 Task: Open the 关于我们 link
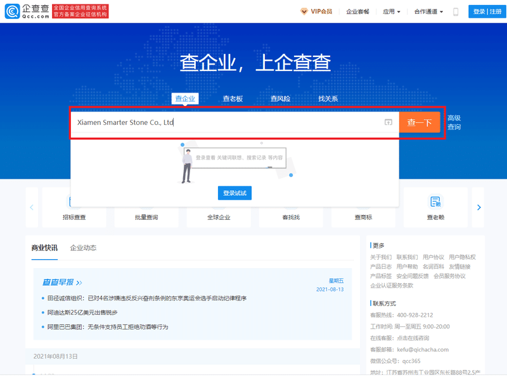(381, 257)
